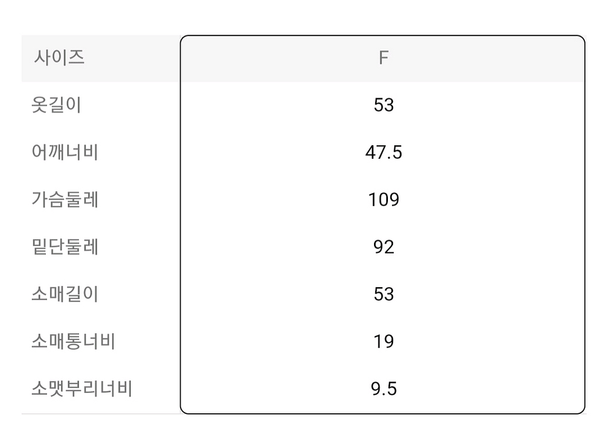The width and height of the screenshot is (608, 436).
Task: Select the shoulder width value 47.5
Action: pos(384,152)
